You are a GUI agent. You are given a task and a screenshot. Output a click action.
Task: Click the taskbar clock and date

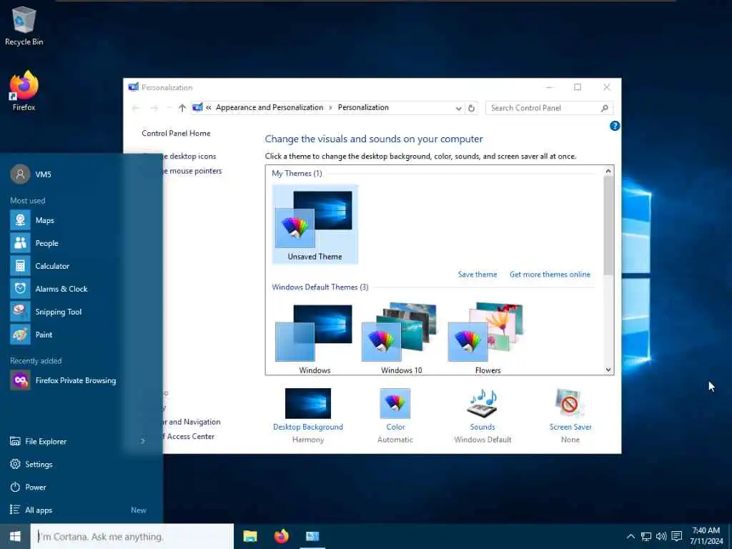706,536
